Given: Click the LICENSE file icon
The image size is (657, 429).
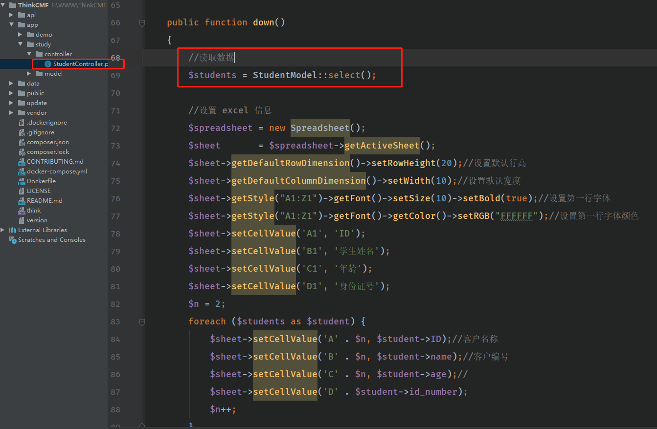Looking at the screenshot, I should pos(22,191).
